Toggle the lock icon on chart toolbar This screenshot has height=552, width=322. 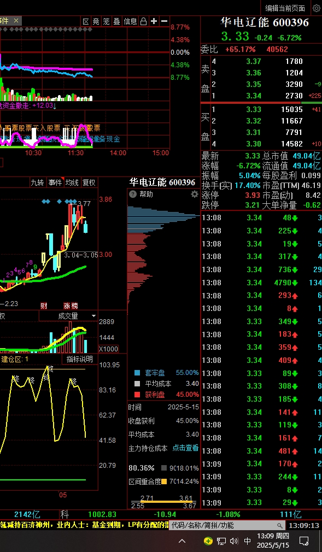pos(143,21)
